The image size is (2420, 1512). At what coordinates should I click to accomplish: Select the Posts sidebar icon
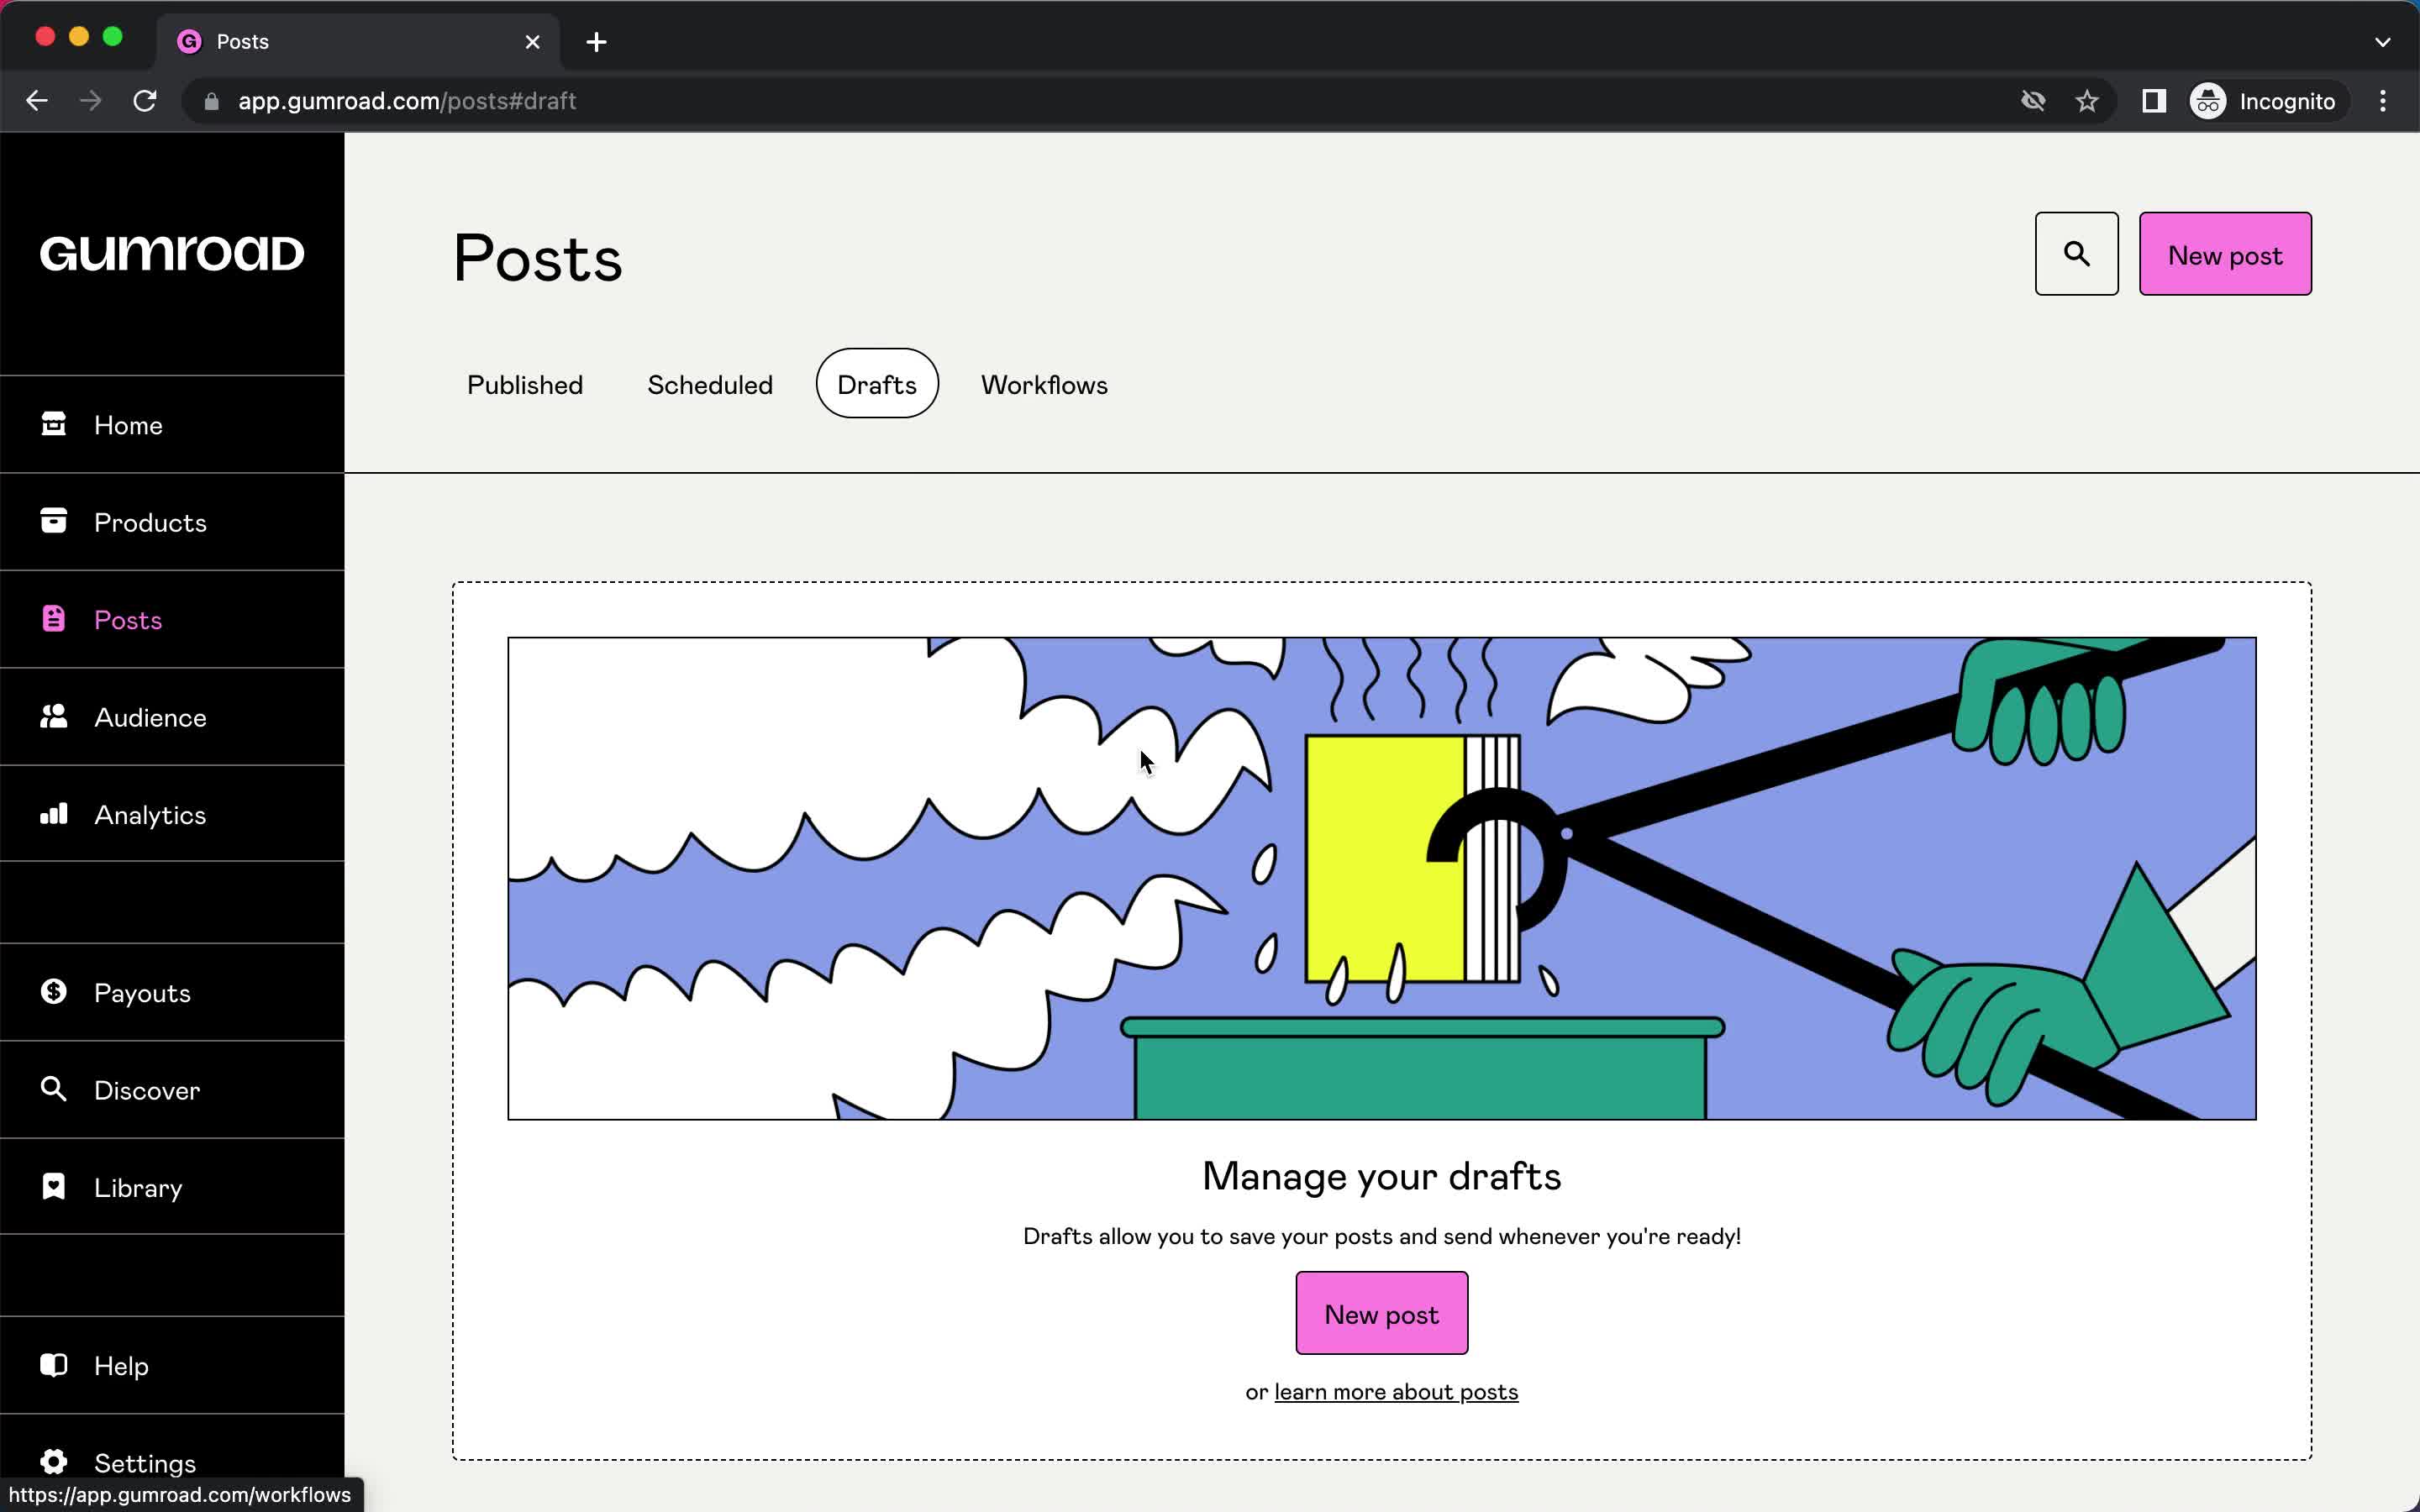(x=54, y=620)
